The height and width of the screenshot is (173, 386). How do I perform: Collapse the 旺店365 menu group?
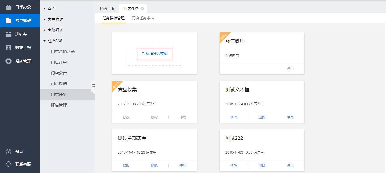click(45, 41)
